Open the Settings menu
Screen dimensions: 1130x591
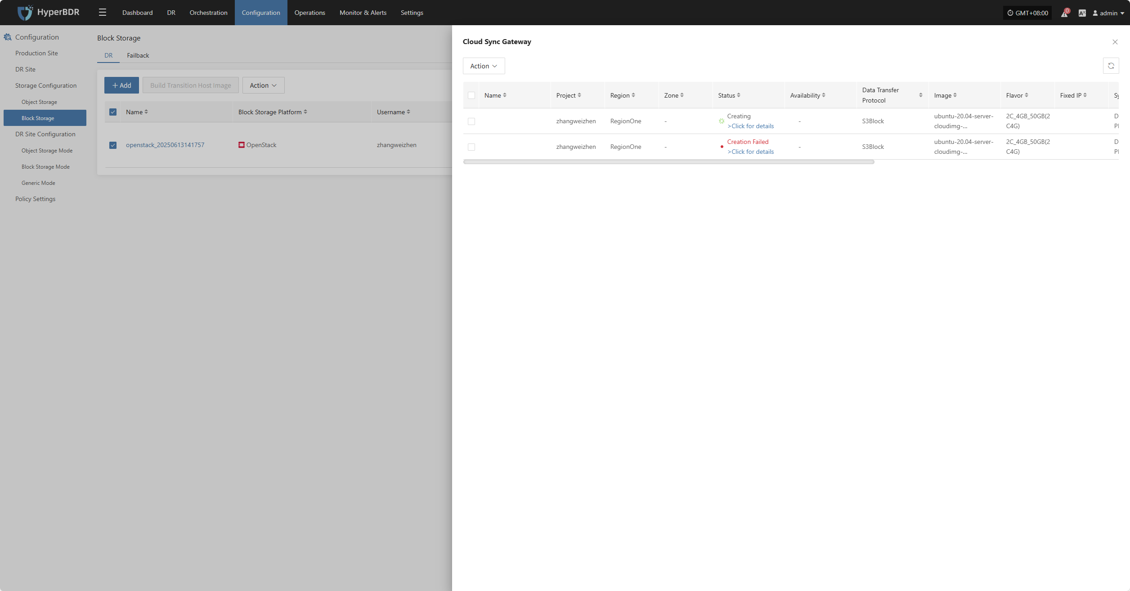tap(412, 13)
